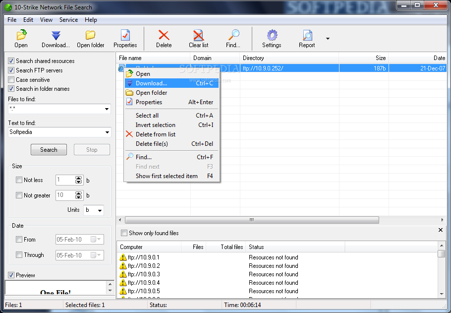This screenshot has height=313, width=451.
Task: Open the Edit menu
Action: click(x=28, y=19)
